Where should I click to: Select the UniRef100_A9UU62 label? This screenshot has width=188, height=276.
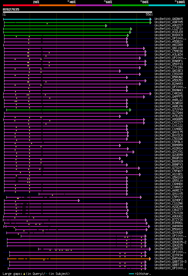click(169, 217)
